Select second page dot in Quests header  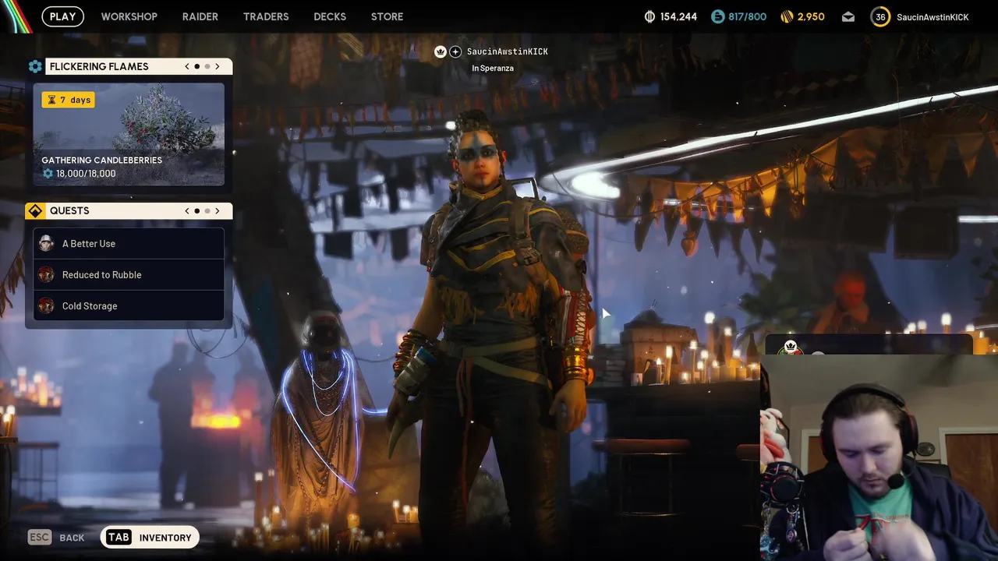click(207, 210)
